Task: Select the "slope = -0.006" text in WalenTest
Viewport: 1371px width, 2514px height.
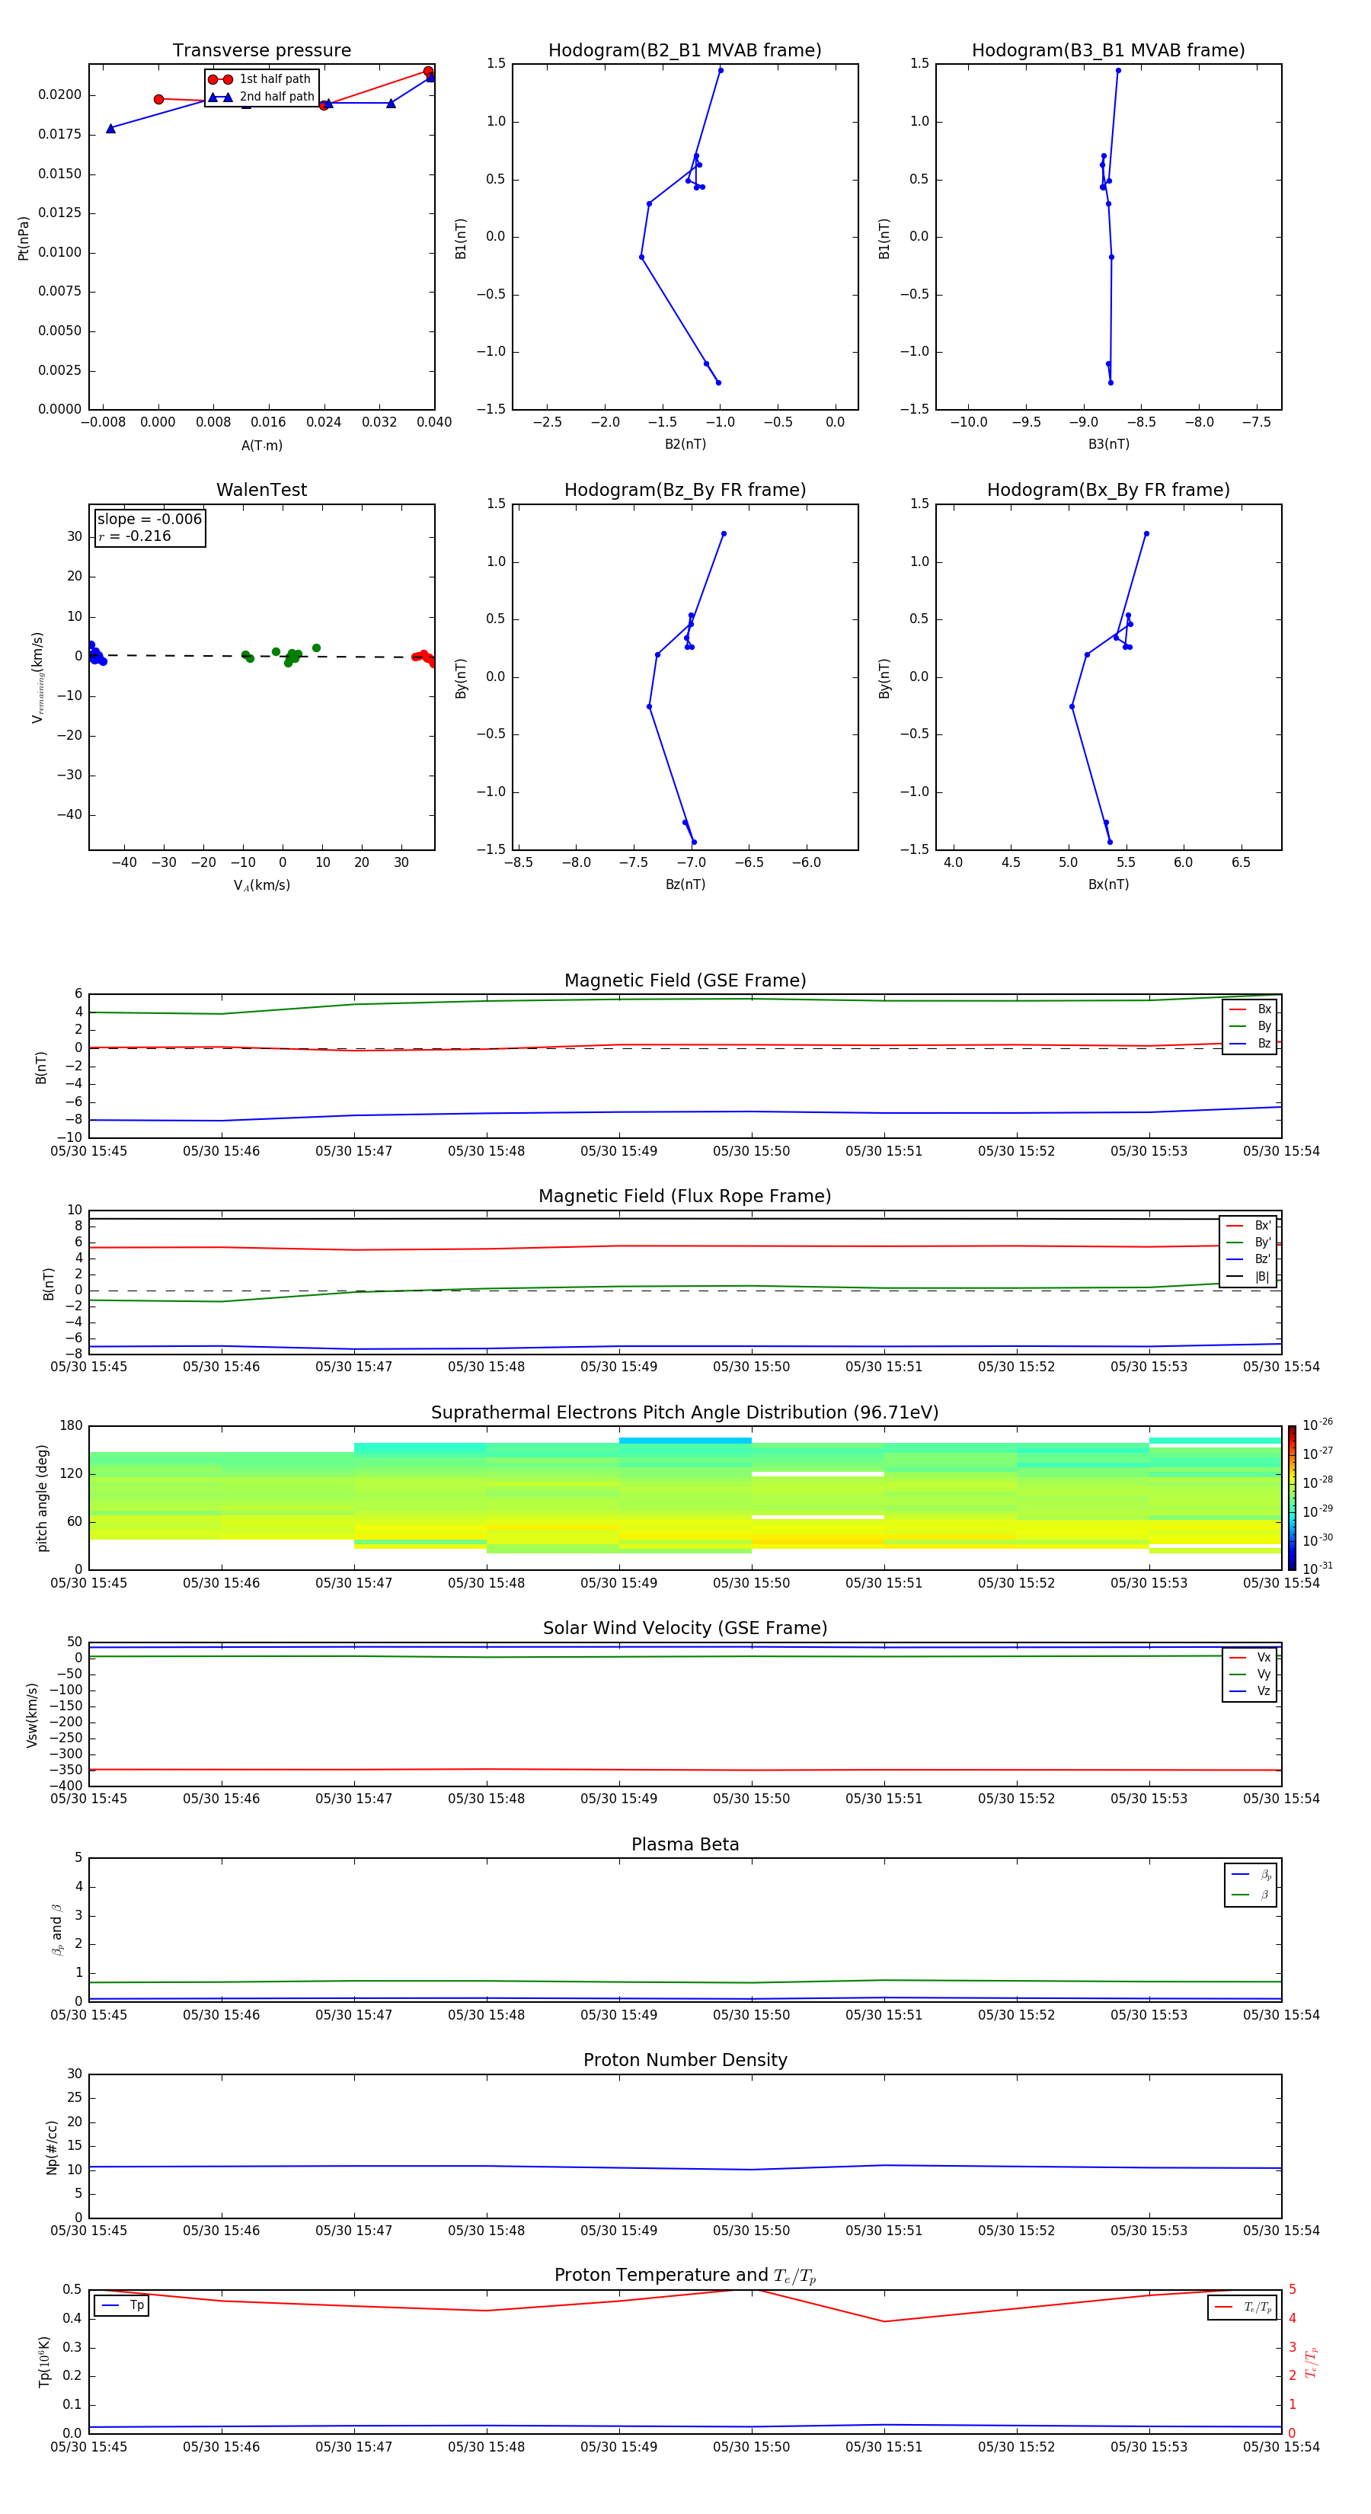Action: 149,520
